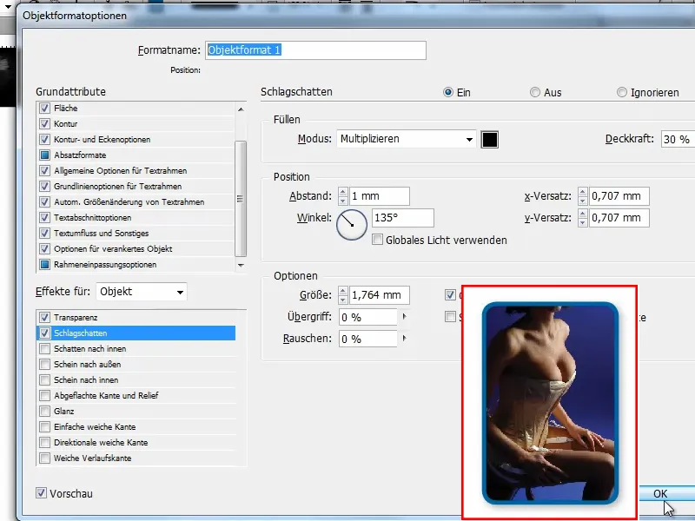Toggle Textabschnittoptionen checkbox
The height and width of the screenshot is (521, 695).
pos(44,218)
